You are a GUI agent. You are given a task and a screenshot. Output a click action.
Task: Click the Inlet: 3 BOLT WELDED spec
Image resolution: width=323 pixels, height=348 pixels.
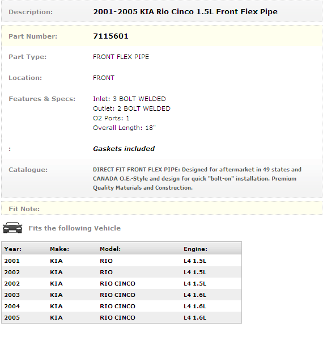pos(129,99)
